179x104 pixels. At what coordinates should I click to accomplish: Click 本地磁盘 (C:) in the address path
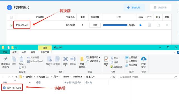coord(43,77)
